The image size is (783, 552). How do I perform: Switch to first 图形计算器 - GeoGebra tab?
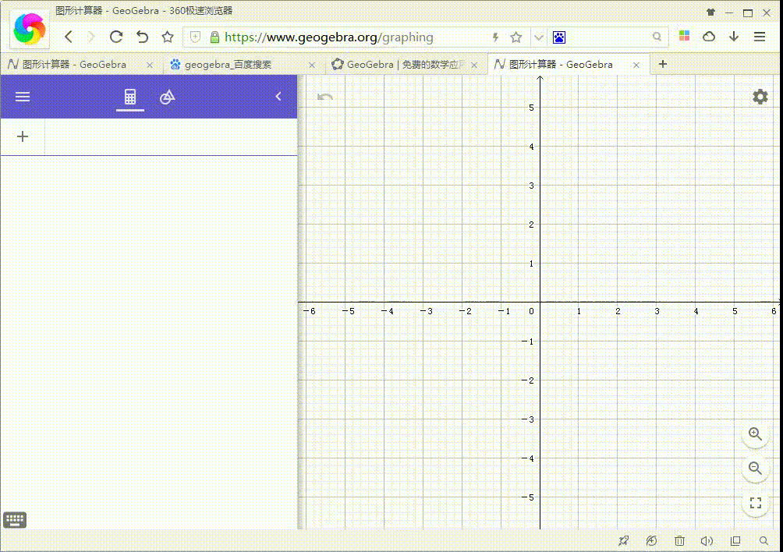tap(75, 65)
